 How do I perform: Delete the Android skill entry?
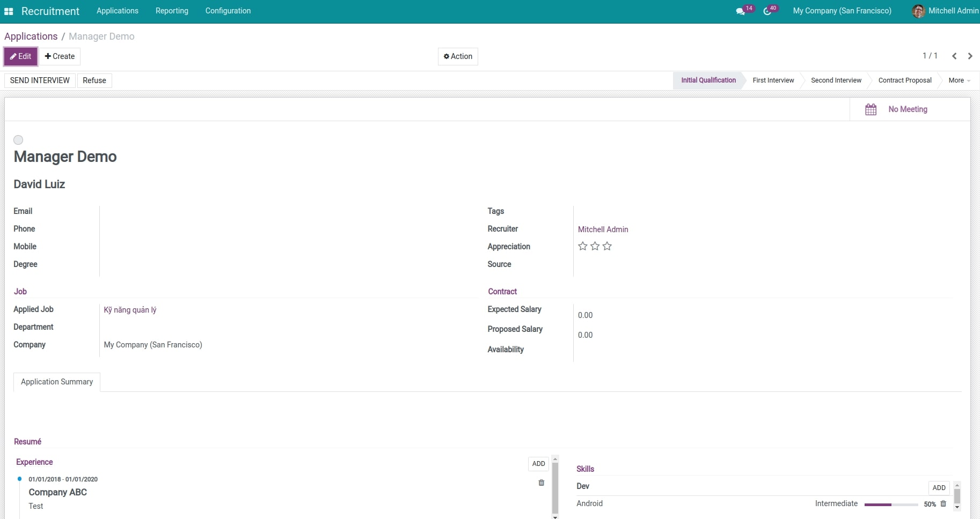tap(944, 503)
